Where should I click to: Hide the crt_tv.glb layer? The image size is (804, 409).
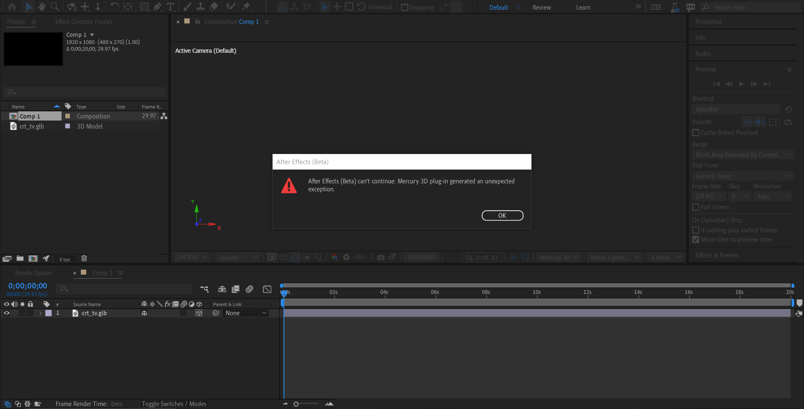coord(7,313)
